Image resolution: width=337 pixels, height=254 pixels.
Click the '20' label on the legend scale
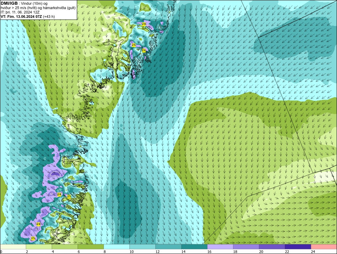pos(261,252)
